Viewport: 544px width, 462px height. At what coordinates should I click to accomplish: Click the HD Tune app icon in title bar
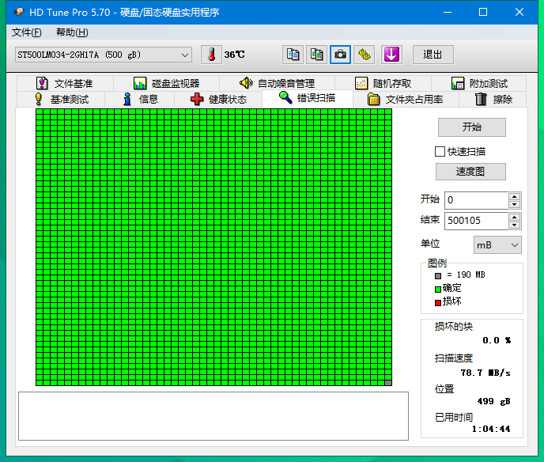18,12
